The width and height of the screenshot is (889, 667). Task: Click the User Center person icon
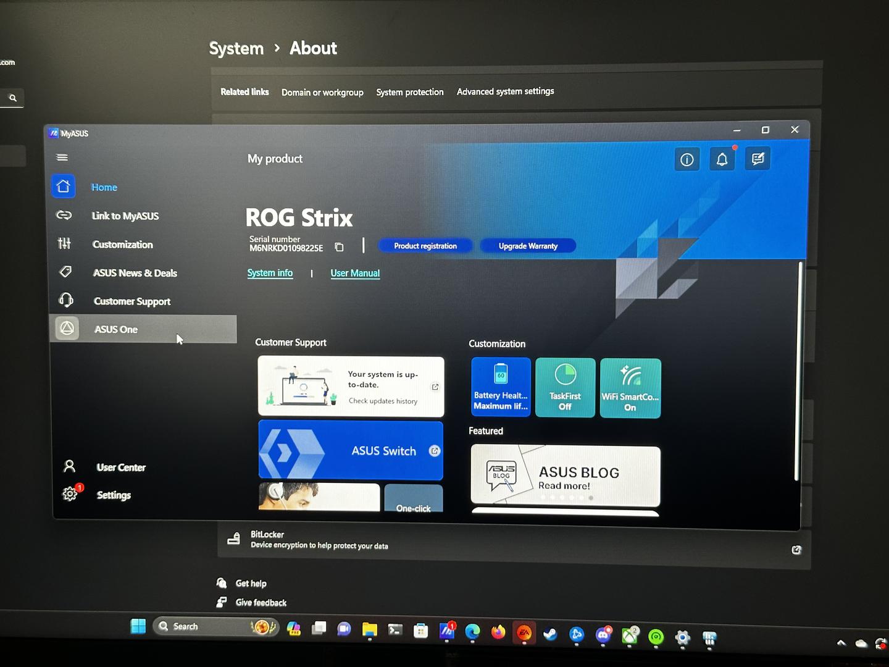pyautogui.click(x=69, y=466)
